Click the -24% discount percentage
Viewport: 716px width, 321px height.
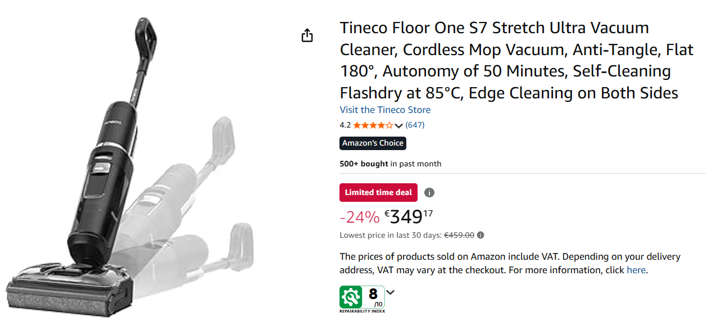359,217
